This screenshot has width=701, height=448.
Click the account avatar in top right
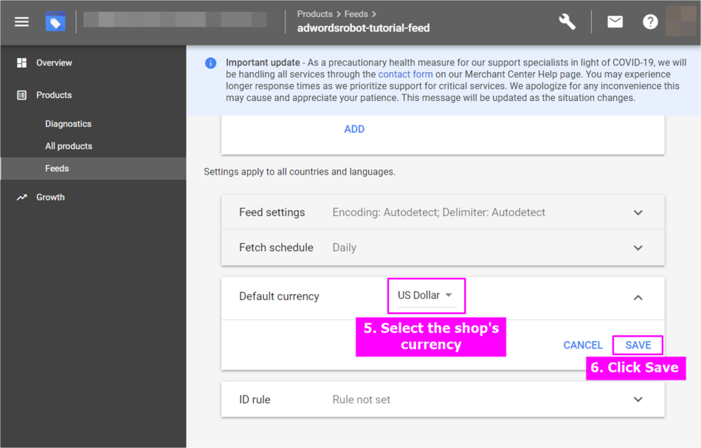(680, 21)
